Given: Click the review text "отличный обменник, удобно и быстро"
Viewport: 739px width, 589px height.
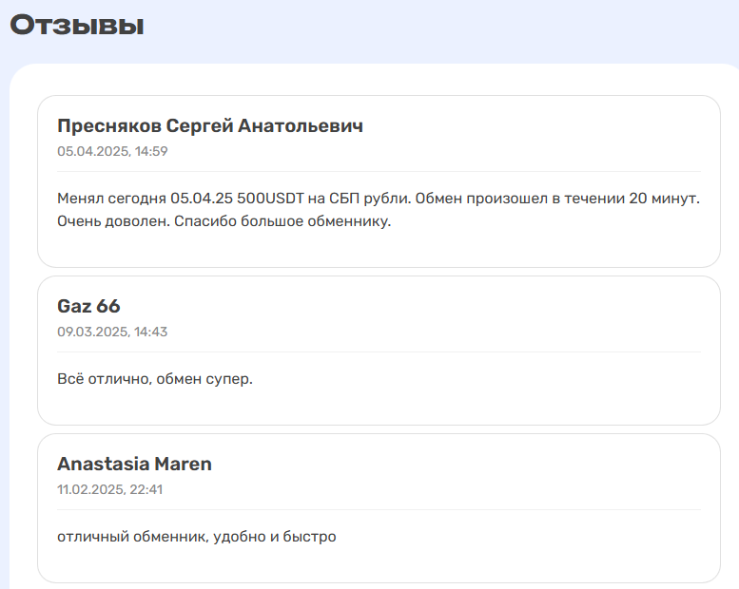Looking at the screenshot, I should pos(197,537).
